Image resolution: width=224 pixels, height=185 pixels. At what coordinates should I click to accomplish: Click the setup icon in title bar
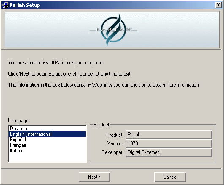(5, 5)
